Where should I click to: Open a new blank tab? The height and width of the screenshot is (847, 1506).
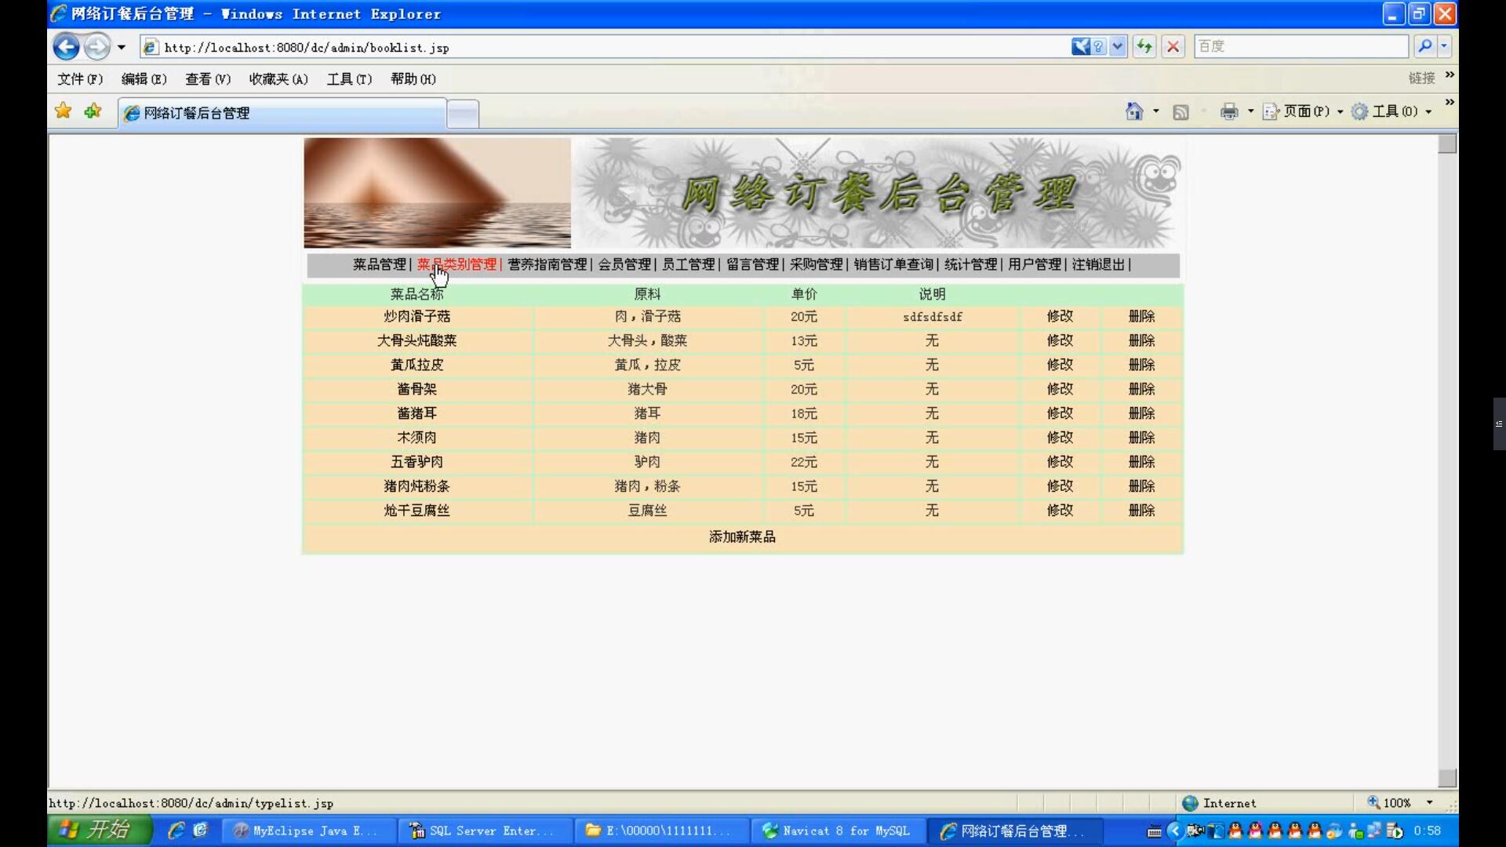[463, 114]
